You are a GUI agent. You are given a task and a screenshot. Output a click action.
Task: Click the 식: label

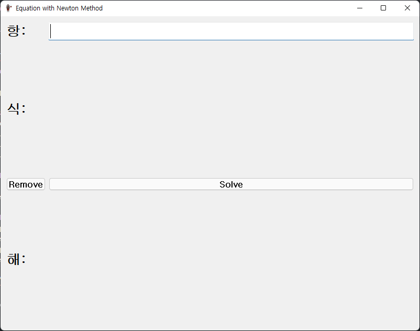(x=16, y=108)
